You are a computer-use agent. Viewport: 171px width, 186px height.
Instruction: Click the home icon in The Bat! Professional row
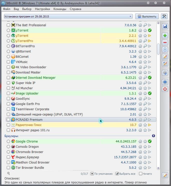(140, 25)
